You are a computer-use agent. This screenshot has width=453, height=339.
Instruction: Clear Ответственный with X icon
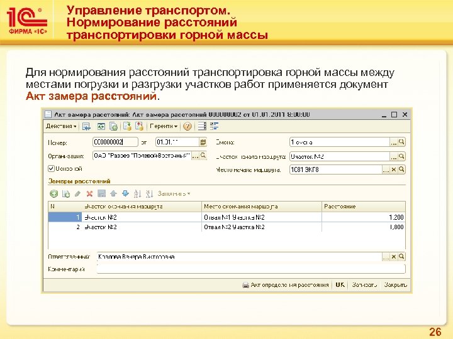393,257
